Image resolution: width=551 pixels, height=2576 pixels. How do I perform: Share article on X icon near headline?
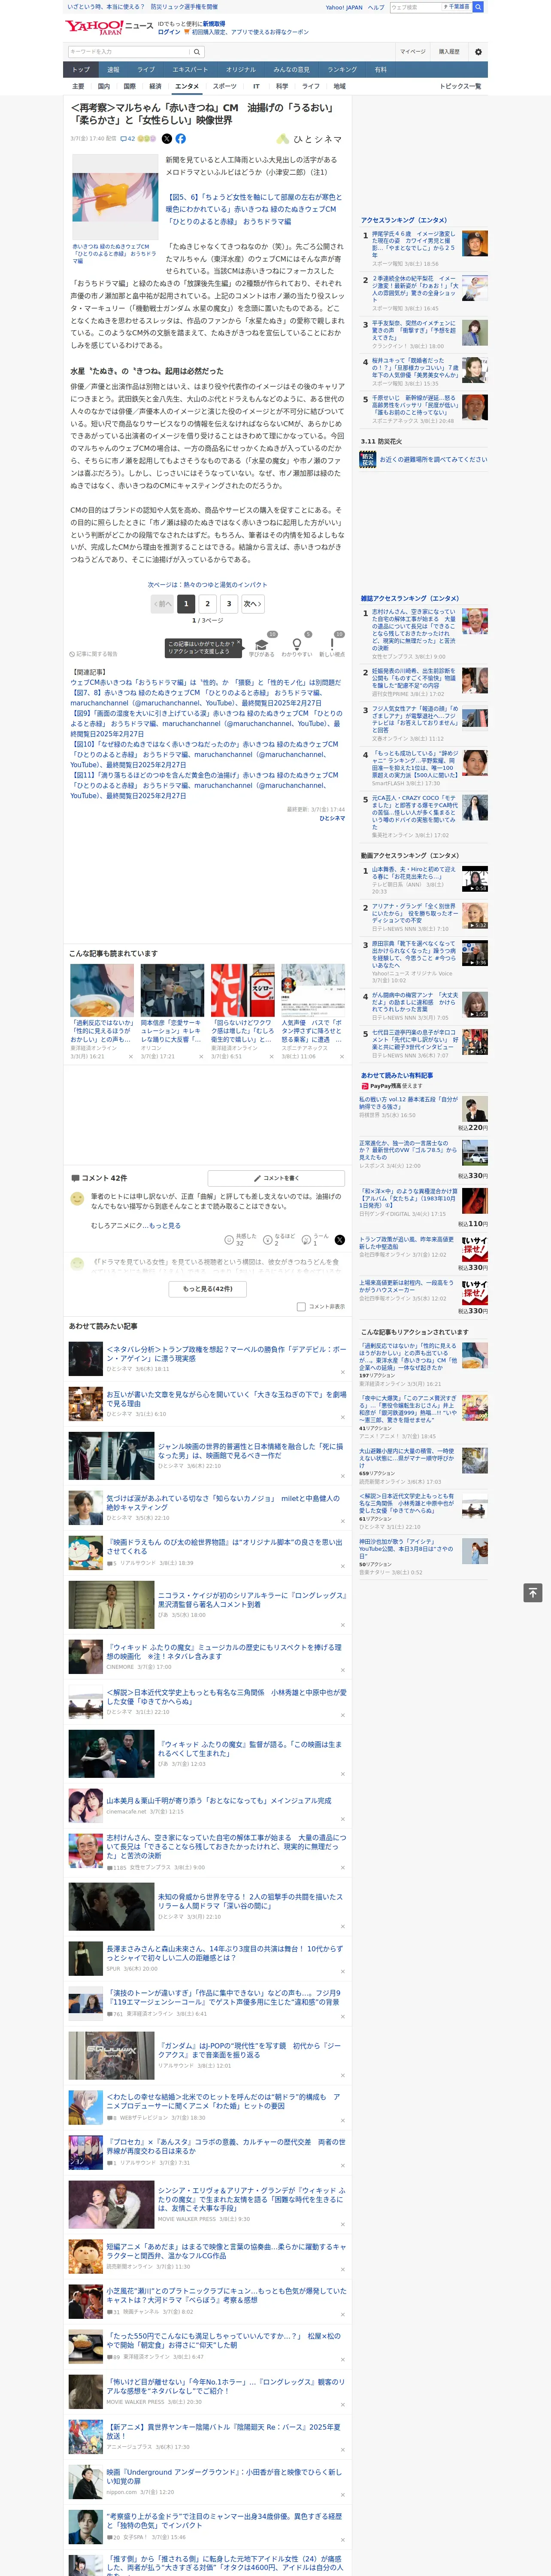coord(167,139)
